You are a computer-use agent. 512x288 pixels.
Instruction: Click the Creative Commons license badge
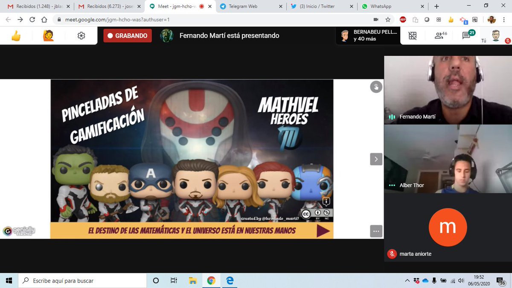pos(317,214)
